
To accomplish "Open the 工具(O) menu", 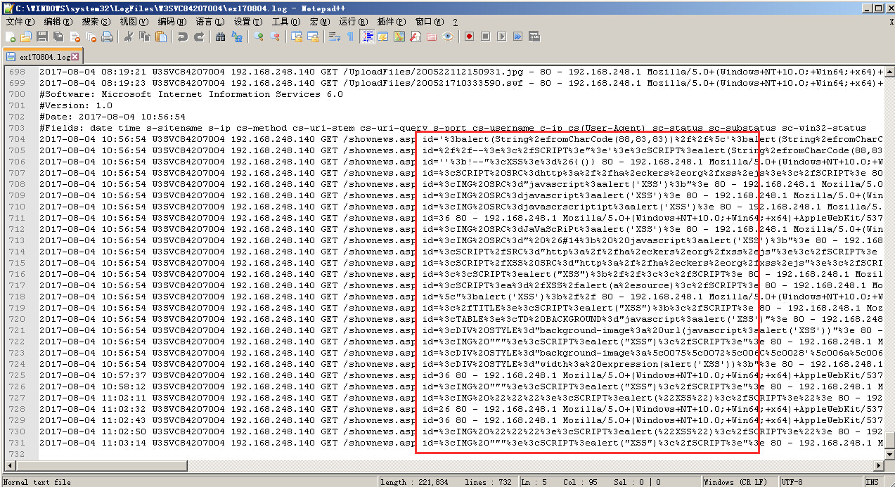I will click(x=286, y=22).
